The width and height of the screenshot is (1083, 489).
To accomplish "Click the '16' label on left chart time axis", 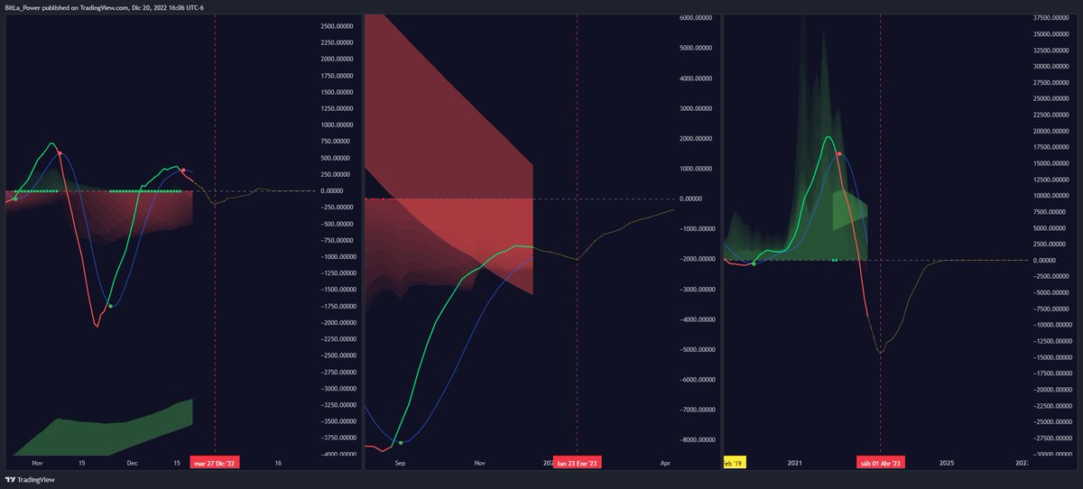I will tap(278, 463).
